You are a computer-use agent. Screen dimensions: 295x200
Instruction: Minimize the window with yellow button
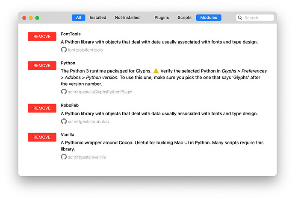click(31, 18)
